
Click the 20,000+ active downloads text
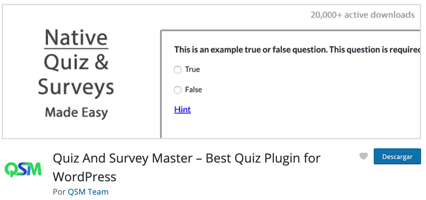pos(363,15)
